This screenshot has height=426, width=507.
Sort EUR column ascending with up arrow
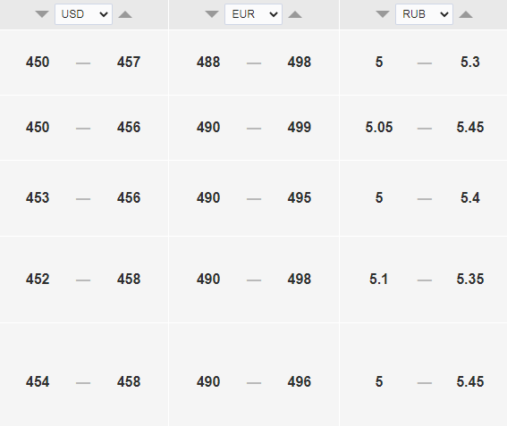coord(295,14)
